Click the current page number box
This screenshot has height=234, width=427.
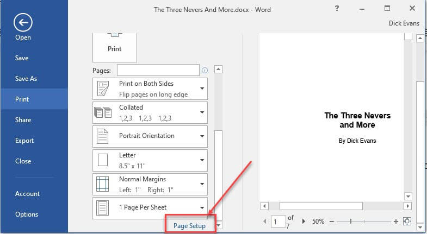(x=278, y=222)
